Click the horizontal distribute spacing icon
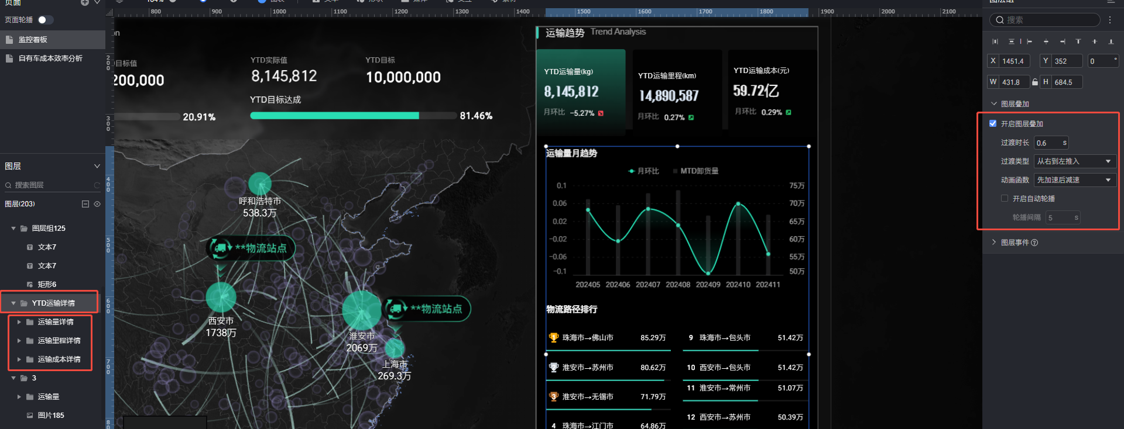The width and height of the screenshot is (1124, 429). (x=995, y=41)
